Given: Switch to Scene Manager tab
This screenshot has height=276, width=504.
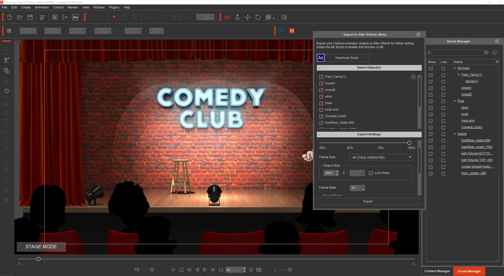Looking at the screenshot, I should (469, 271).
